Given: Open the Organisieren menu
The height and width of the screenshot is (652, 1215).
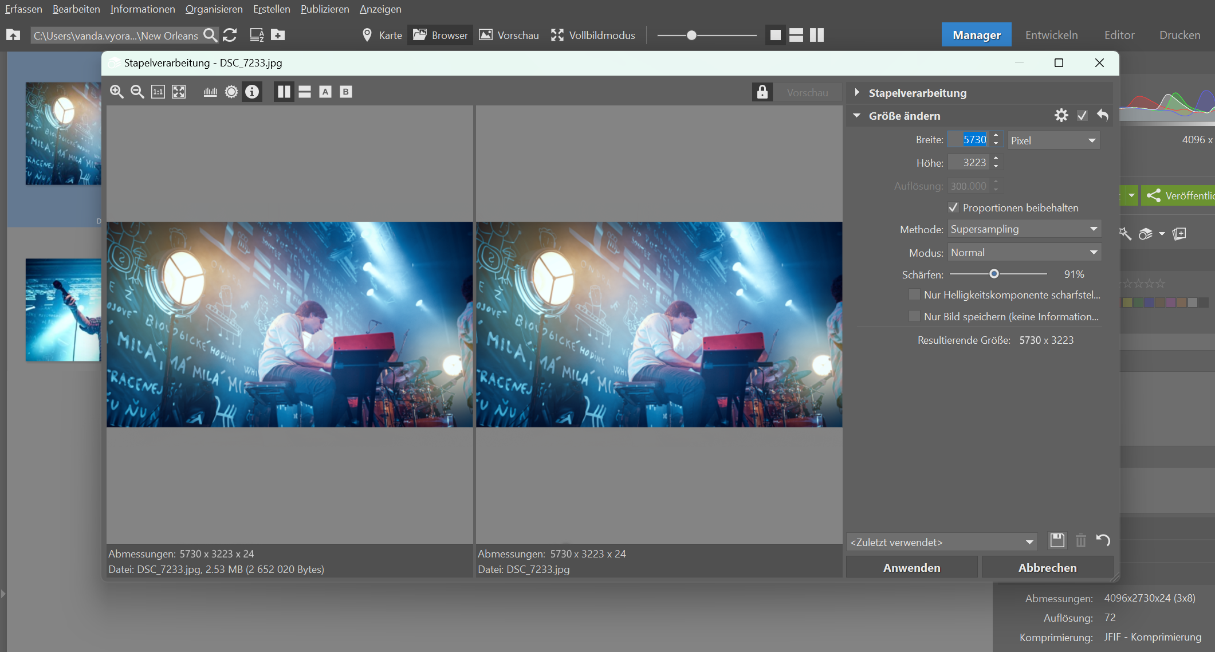Looking at the screenshot, I should [214, 9].
